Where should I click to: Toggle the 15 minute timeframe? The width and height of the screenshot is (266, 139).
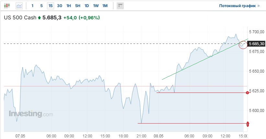pyautogui.click(x=50, y=6)
